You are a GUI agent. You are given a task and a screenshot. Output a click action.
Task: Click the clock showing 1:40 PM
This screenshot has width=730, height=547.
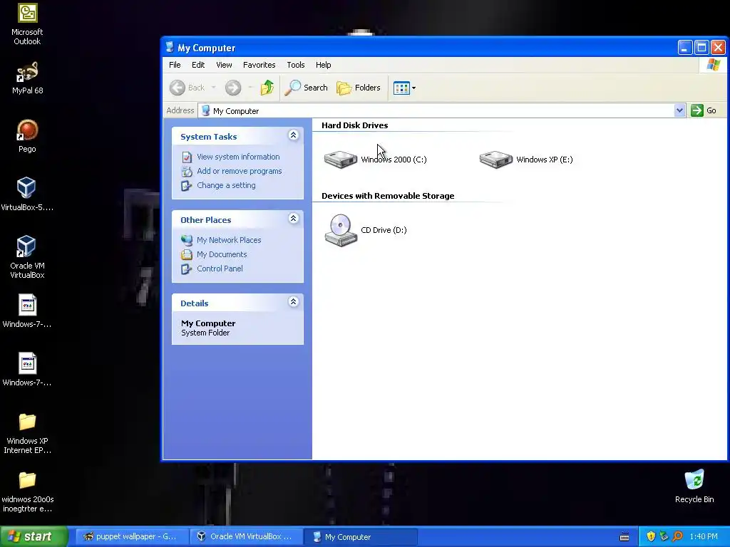pyautogui.click(x=704, y=536)
